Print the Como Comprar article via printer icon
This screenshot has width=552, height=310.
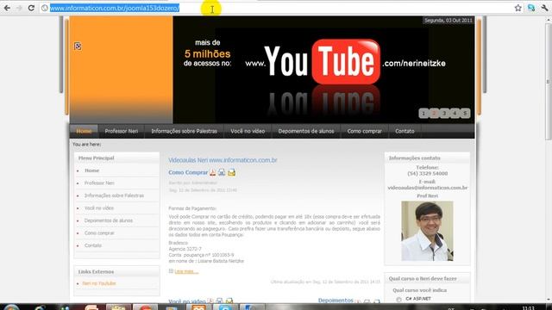click(x=222, y=172)
